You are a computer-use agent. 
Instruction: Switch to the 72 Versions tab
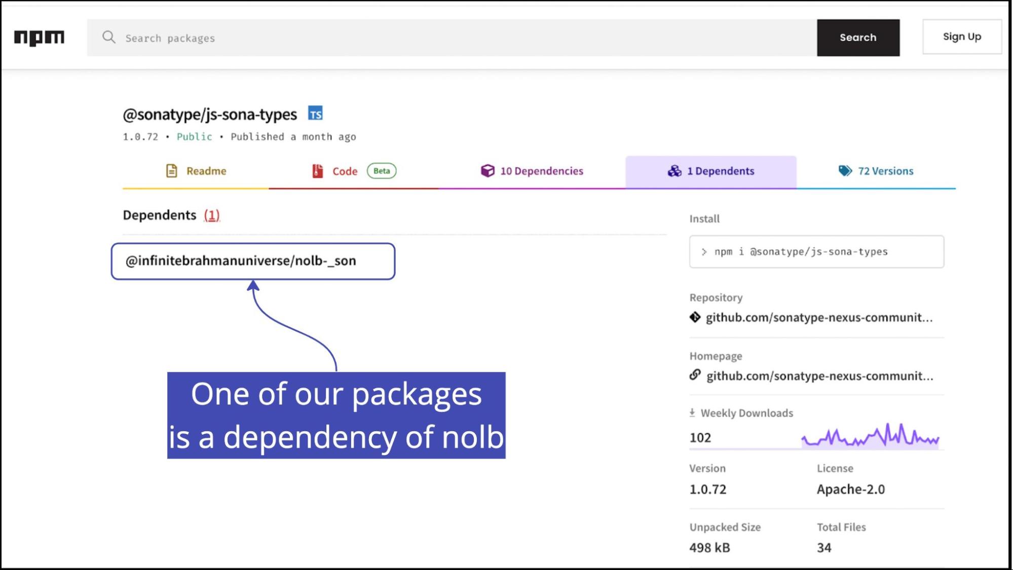[x=876, y=171]
